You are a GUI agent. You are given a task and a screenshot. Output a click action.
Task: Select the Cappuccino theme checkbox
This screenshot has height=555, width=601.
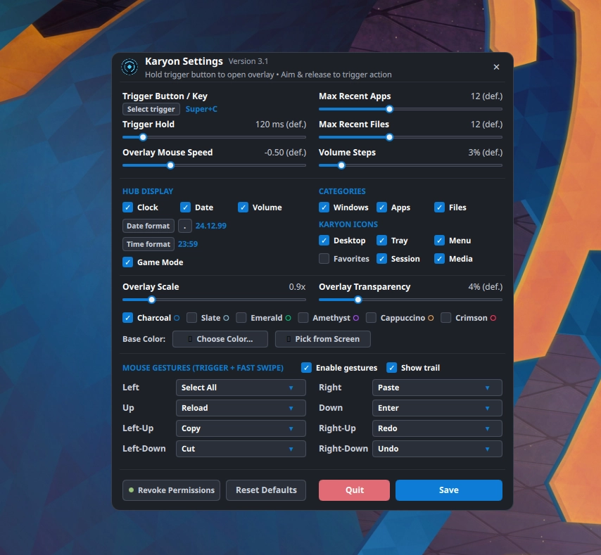(371, 317)
